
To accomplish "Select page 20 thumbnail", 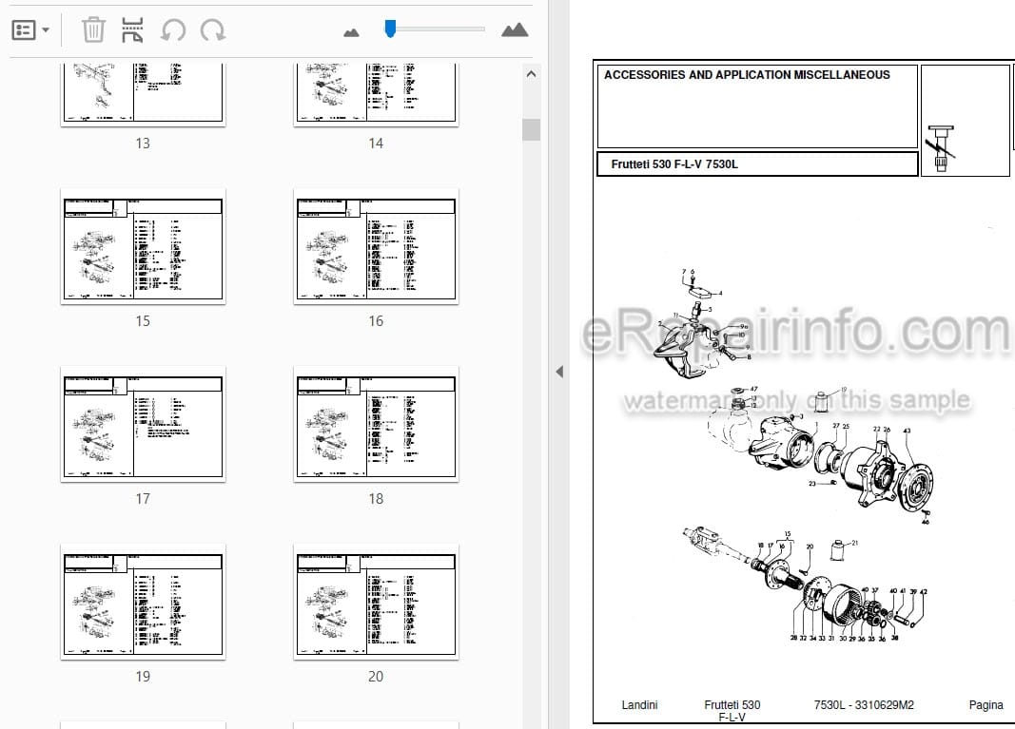I will (376, 603).
